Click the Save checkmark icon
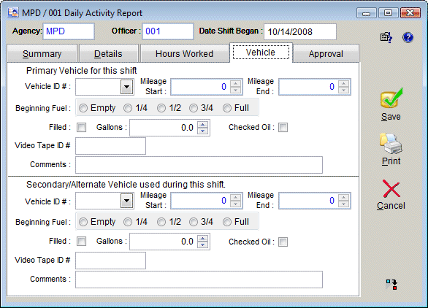Screen dimensions: 428x308 [x=391, y=99]
